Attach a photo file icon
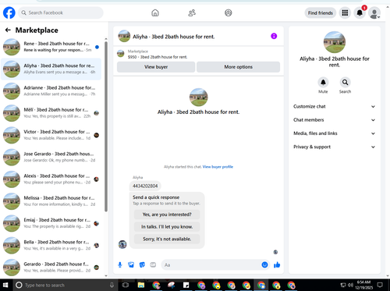Screen dimensions: 390x291 (x=131, y=265)
